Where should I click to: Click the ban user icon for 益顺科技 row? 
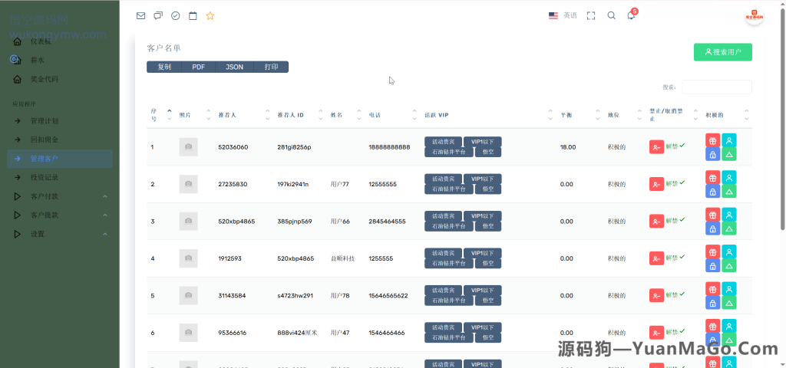pos(657,258)
